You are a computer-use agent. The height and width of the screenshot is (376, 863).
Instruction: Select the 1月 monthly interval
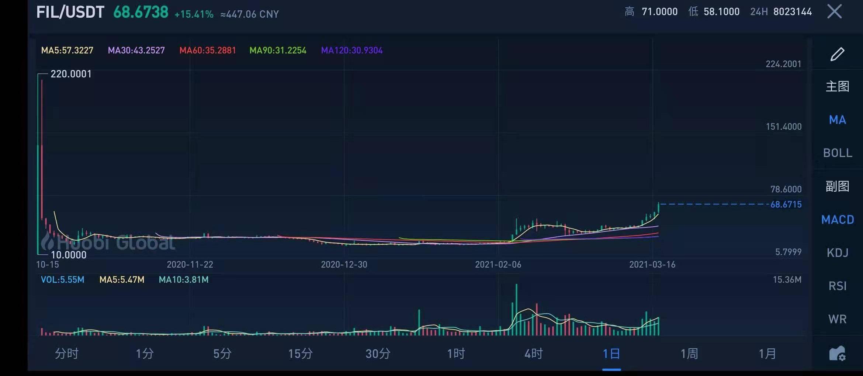767,354
